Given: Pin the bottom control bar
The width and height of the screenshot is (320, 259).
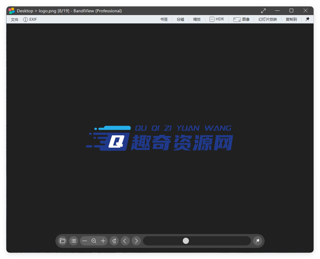Looking at the screenshot, I should (258, 241).
